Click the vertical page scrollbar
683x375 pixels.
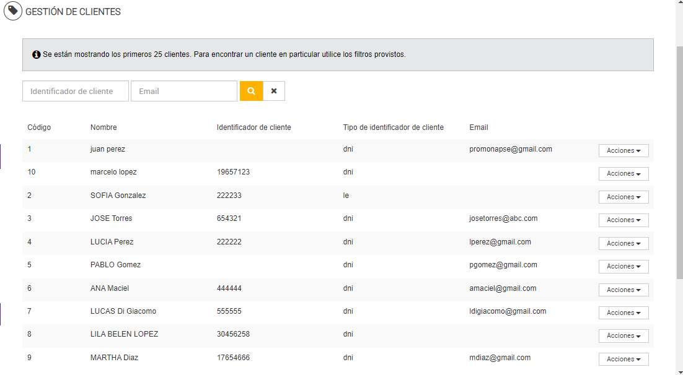pyautogui.click(x=679, y=161)
